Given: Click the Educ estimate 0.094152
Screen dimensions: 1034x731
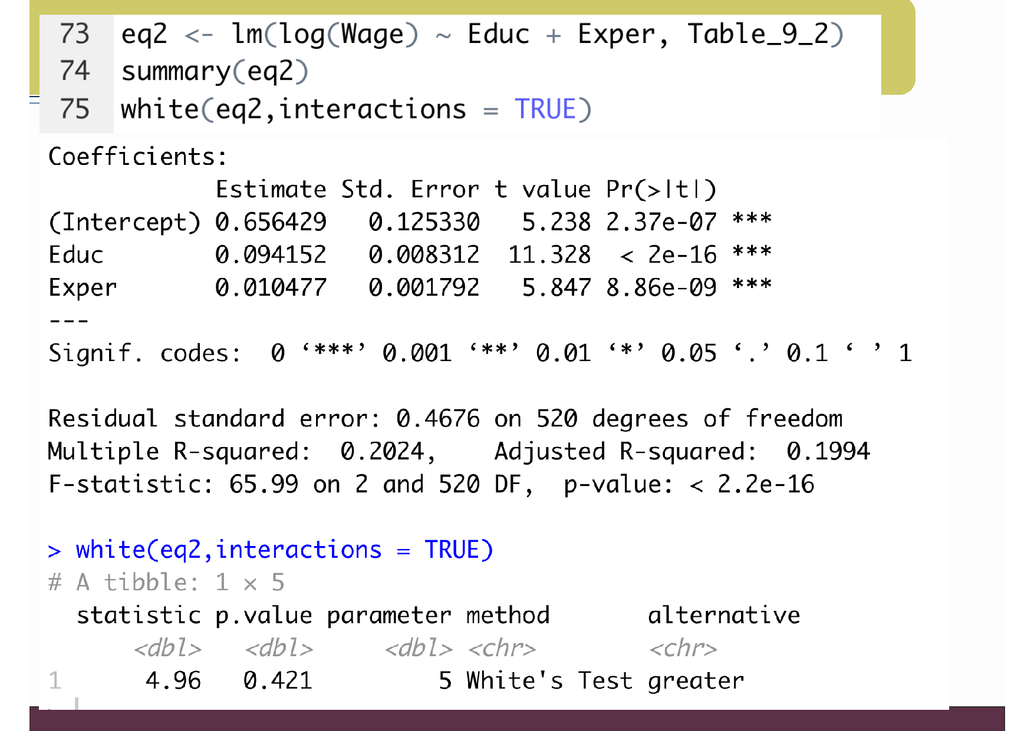Looking at the screenshot, I should coord(271,255).
